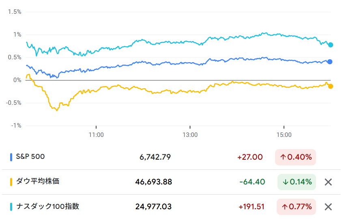
Task: Click the ナスダック100指数 cyan color marker
Action: coord(11,207)
